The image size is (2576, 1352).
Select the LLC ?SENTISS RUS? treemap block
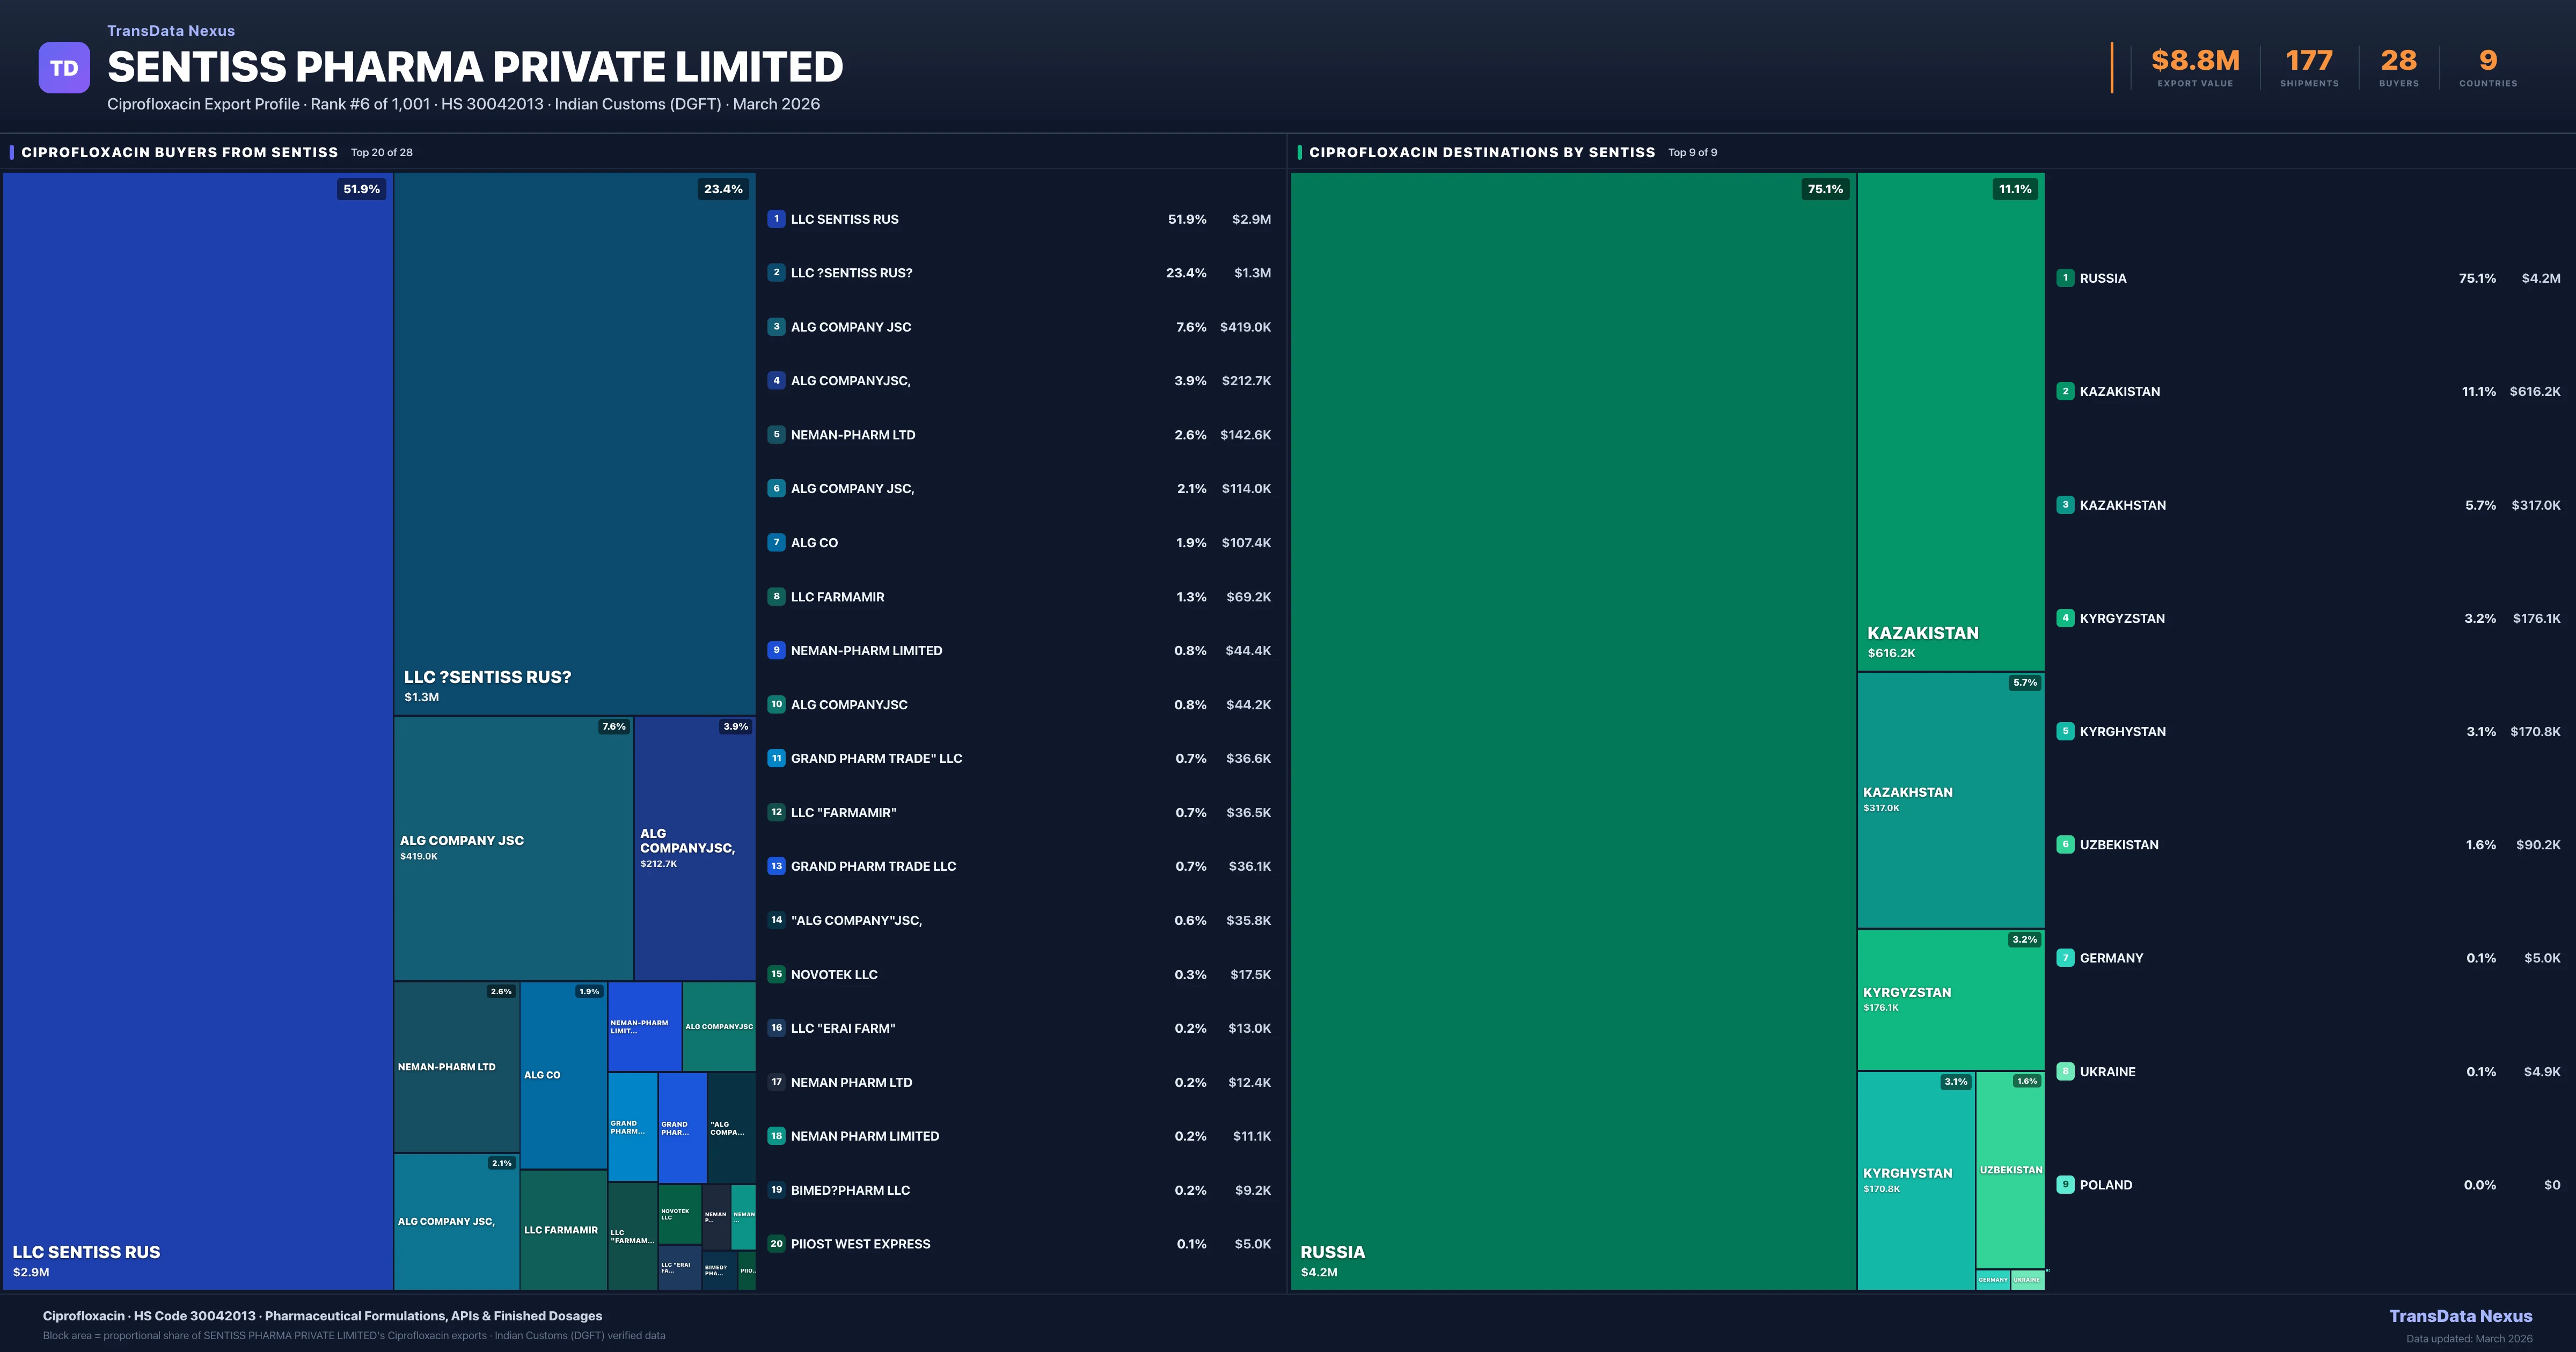point(574,443)
